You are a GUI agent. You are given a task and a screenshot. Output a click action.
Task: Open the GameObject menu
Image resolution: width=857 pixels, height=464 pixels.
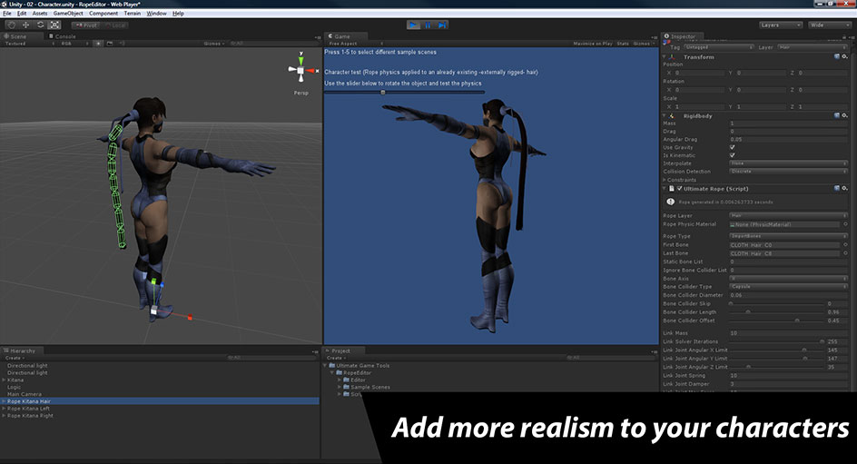(x=68, y=13)
